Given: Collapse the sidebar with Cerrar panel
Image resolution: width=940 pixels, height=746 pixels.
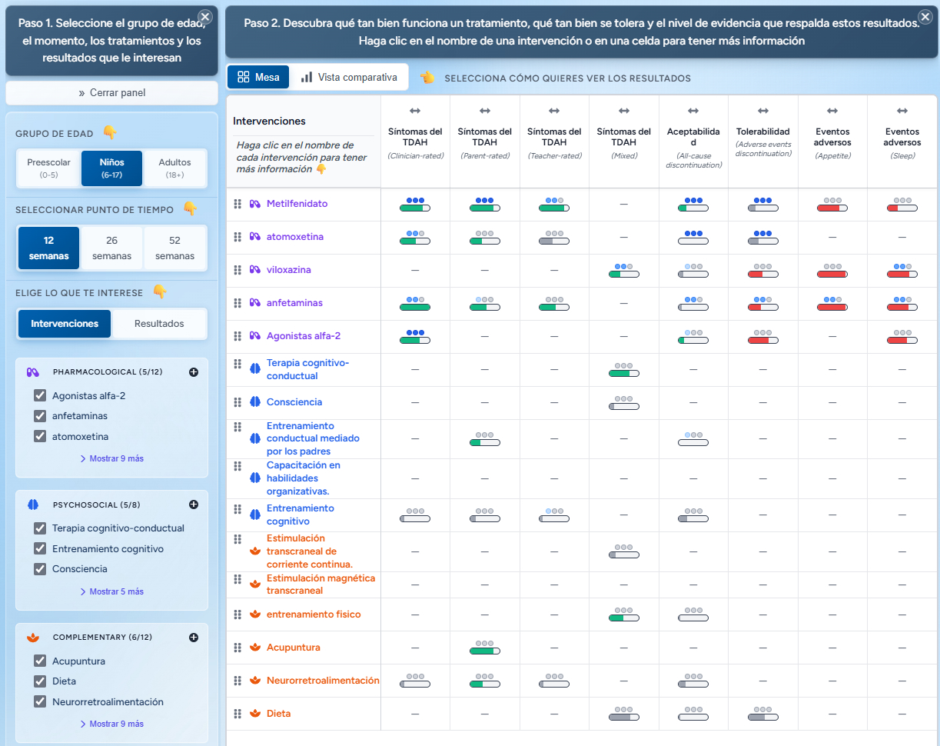Looking at the screenshot, I should 112,93.
